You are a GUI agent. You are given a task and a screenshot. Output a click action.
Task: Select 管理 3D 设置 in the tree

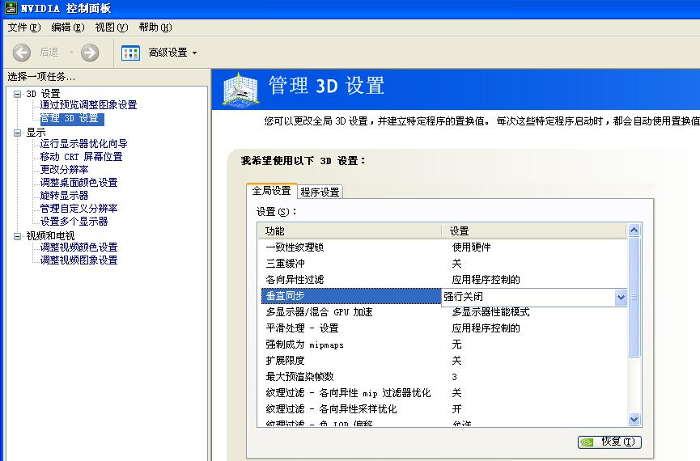point(71,118)
